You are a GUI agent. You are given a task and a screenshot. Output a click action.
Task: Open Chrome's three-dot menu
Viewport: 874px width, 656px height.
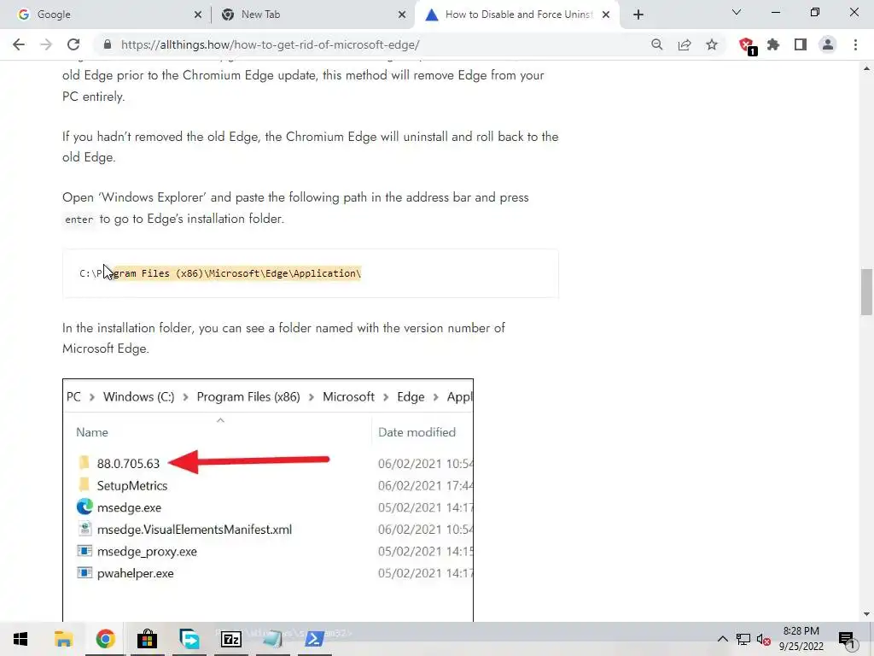(x=855, y=44)
